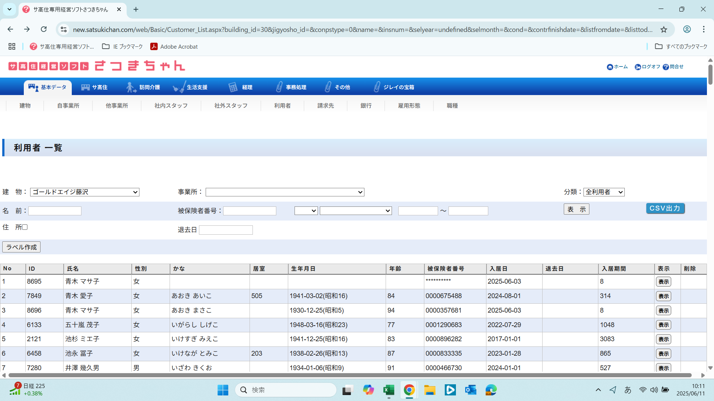714x401 pixels.
Task: Open the 分類 全利用者 dropdown
Action: 604,192
